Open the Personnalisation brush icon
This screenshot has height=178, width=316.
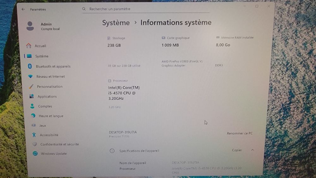tap(31, 86)
